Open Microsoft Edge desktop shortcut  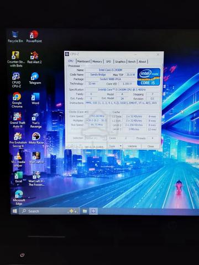click(x=19, y=198)
